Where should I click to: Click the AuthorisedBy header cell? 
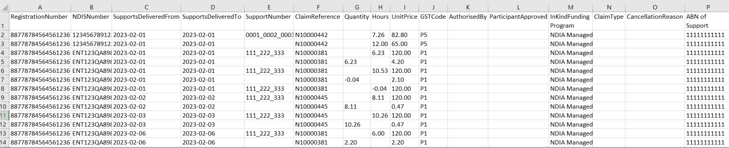(x=468, y=21)
